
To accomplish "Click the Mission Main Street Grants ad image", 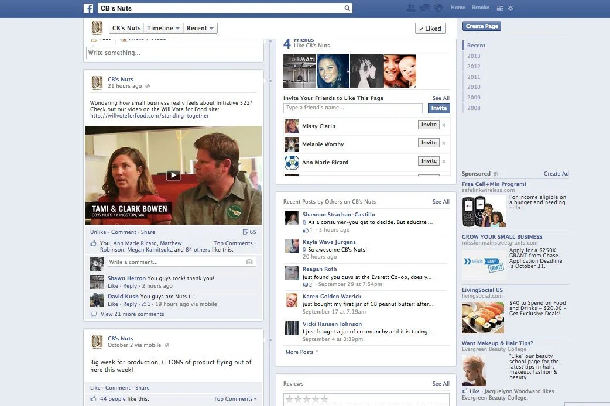I will [484, 265].
